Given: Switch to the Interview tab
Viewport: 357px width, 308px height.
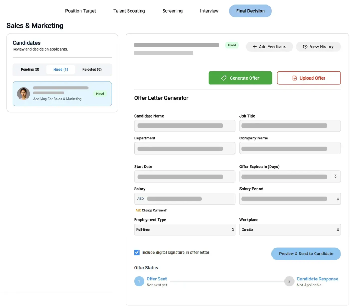Looking at the screenshot, I should [x=209, y=11].
